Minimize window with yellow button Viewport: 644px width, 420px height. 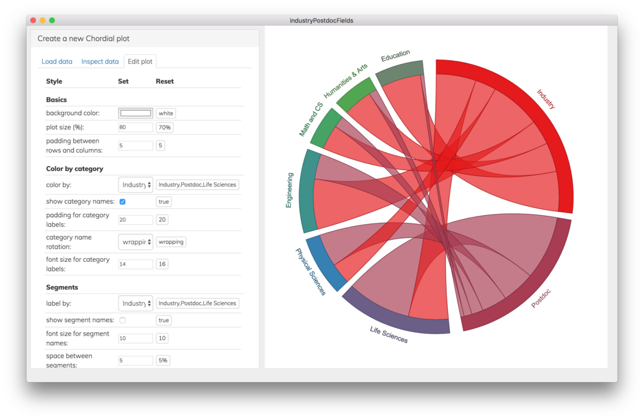pyautogui.click(x=43, y=20)
